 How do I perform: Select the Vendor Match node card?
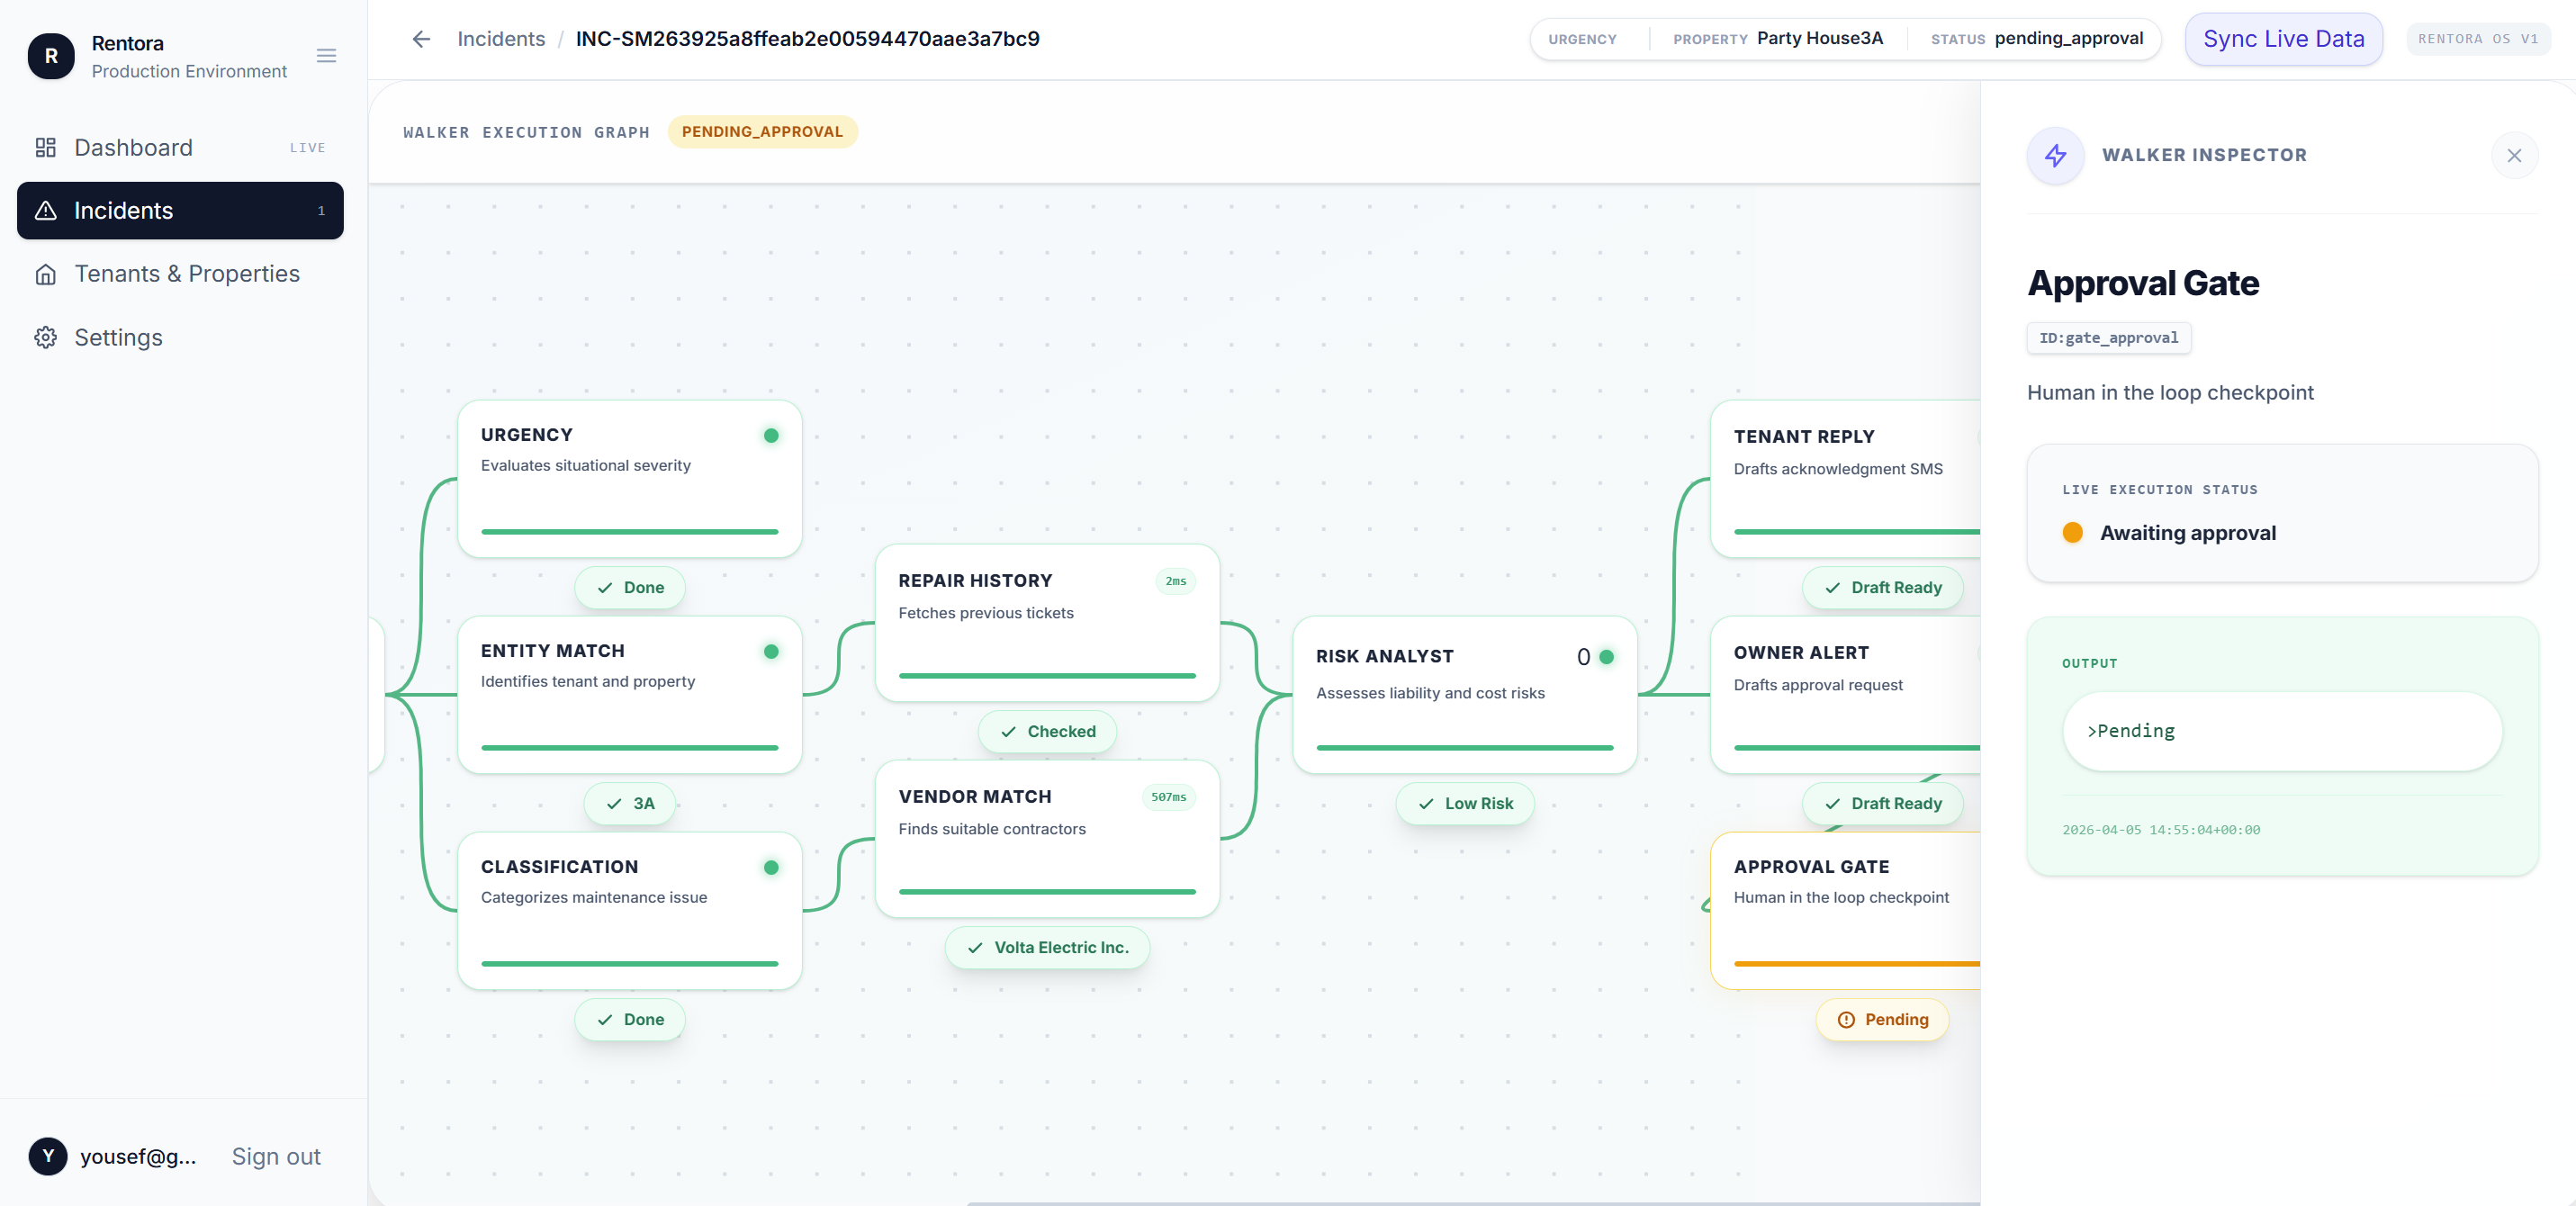click(x=1046, y=838)
